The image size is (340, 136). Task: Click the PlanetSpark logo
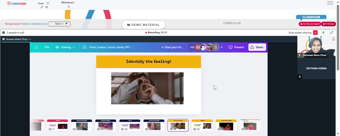[x=17, y=3]
